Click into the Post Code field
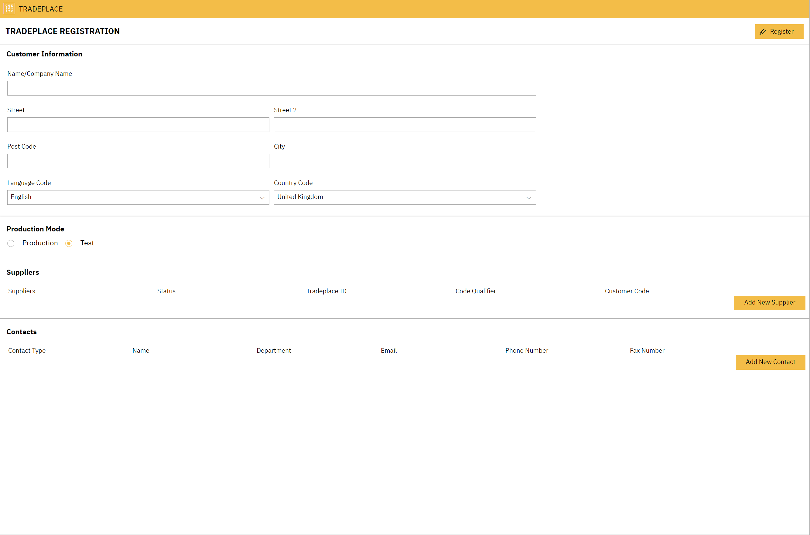The image size is (810, 535). pyautogui.click(x=138, y=161)
